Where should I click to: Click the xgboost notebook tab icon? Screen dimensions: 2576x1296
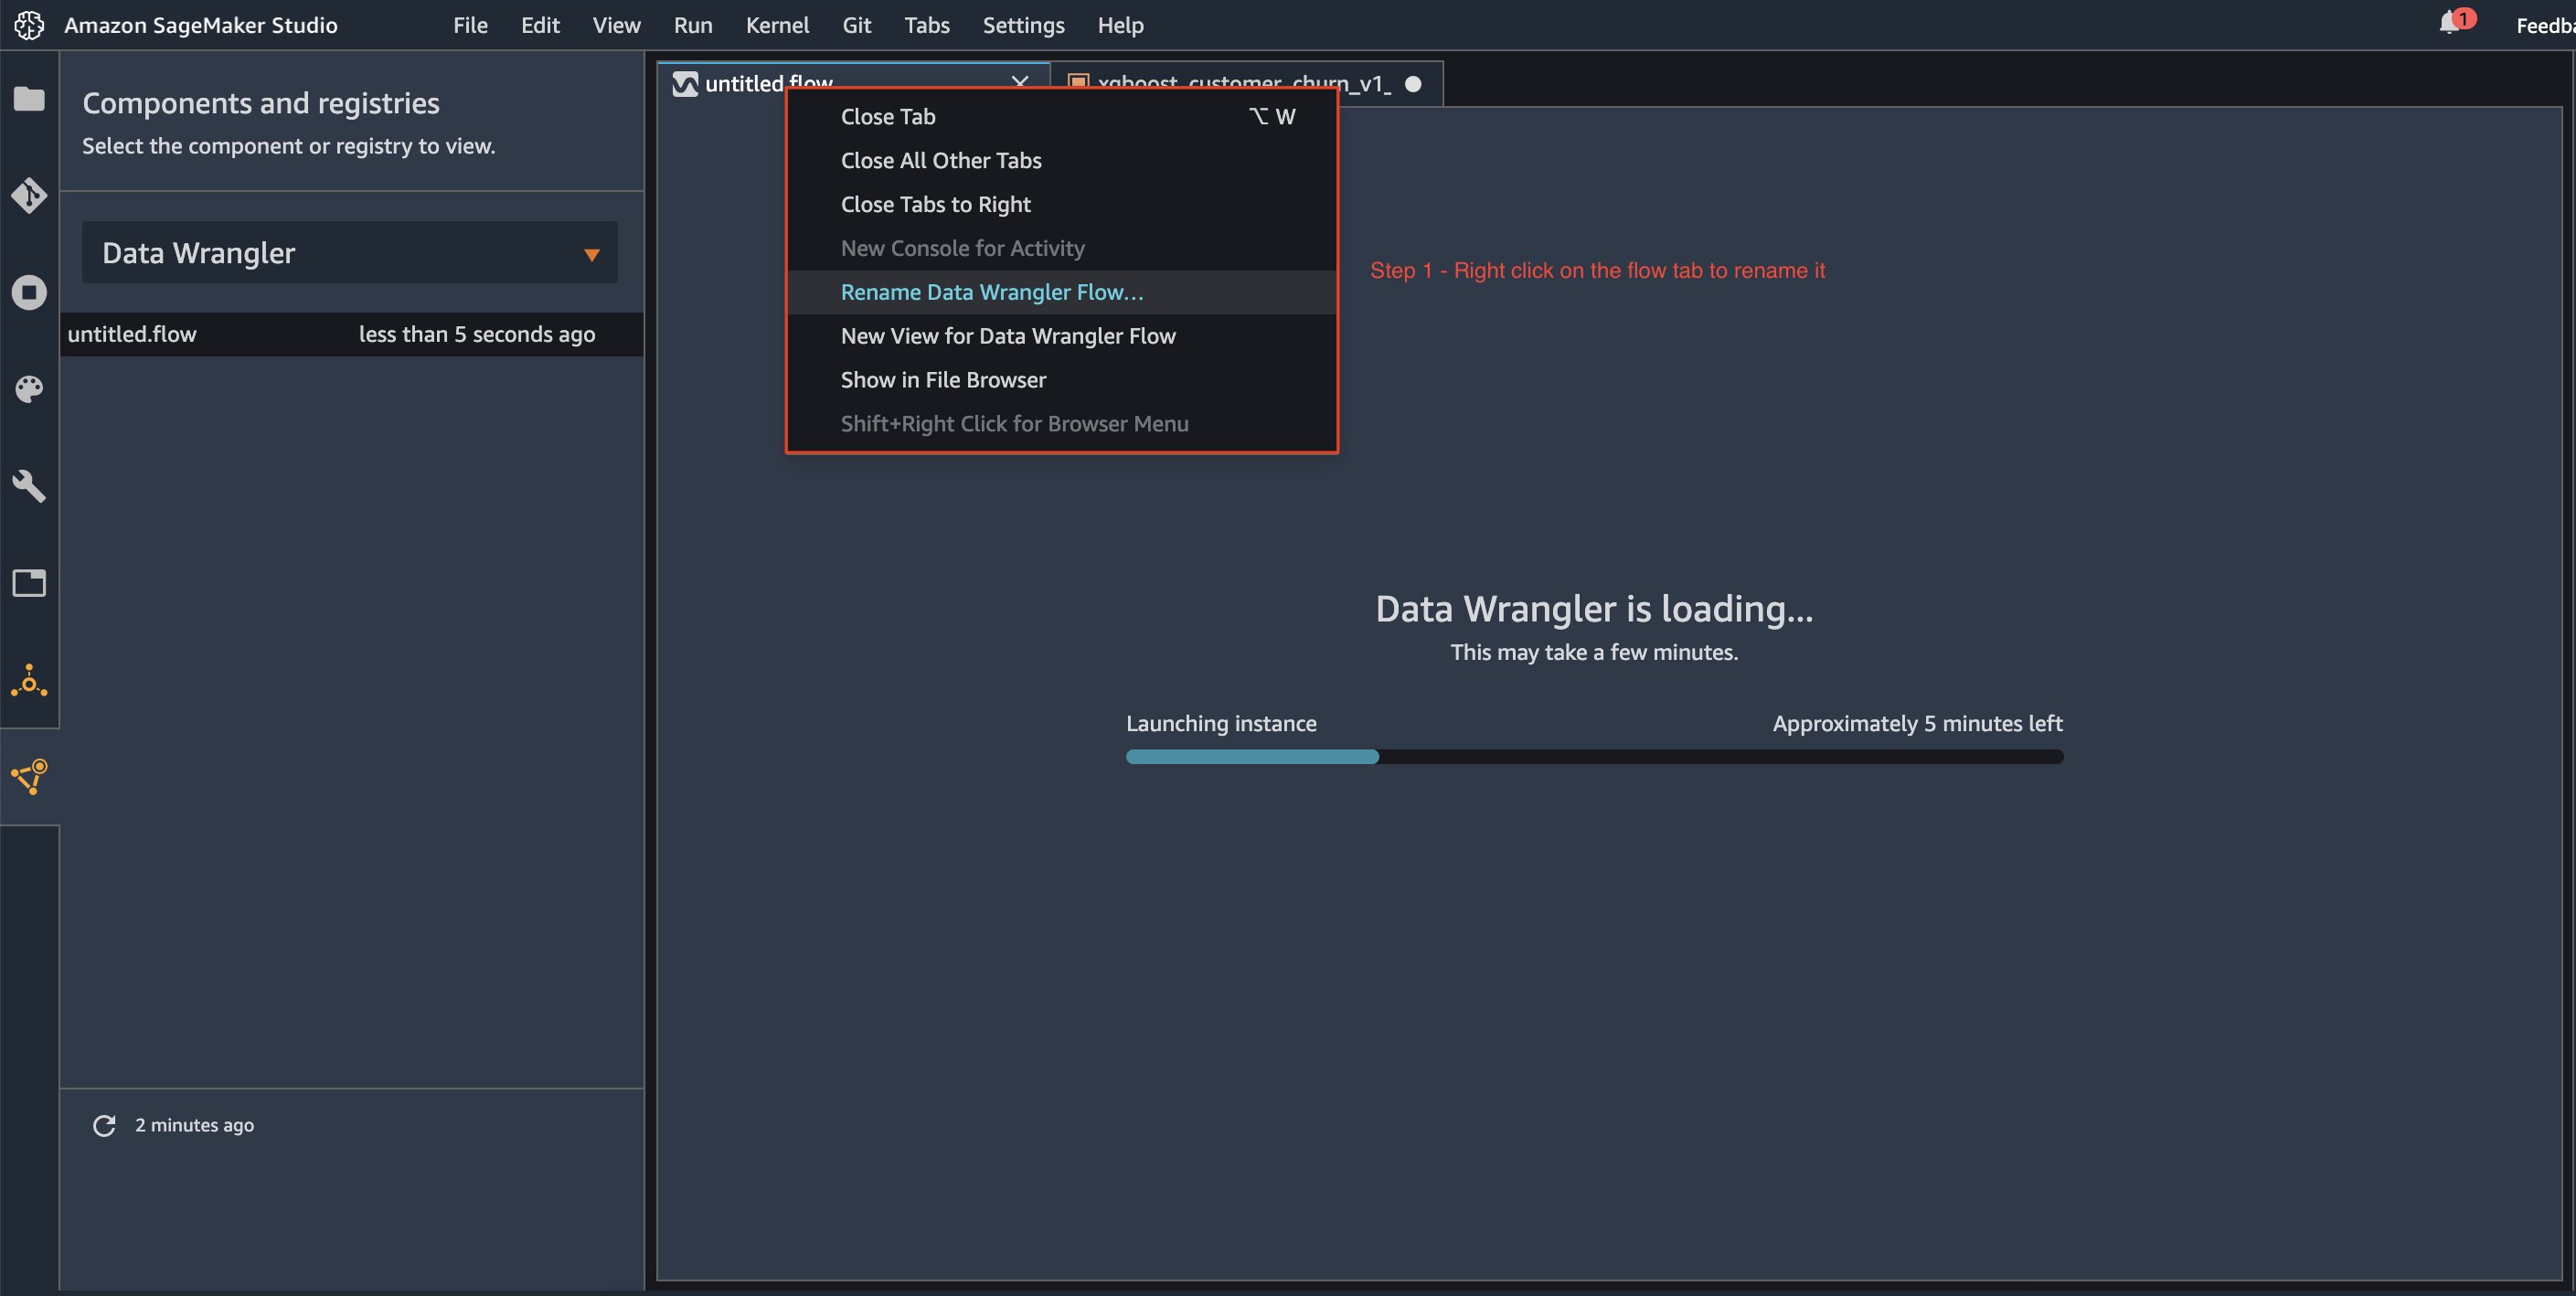1078,82
